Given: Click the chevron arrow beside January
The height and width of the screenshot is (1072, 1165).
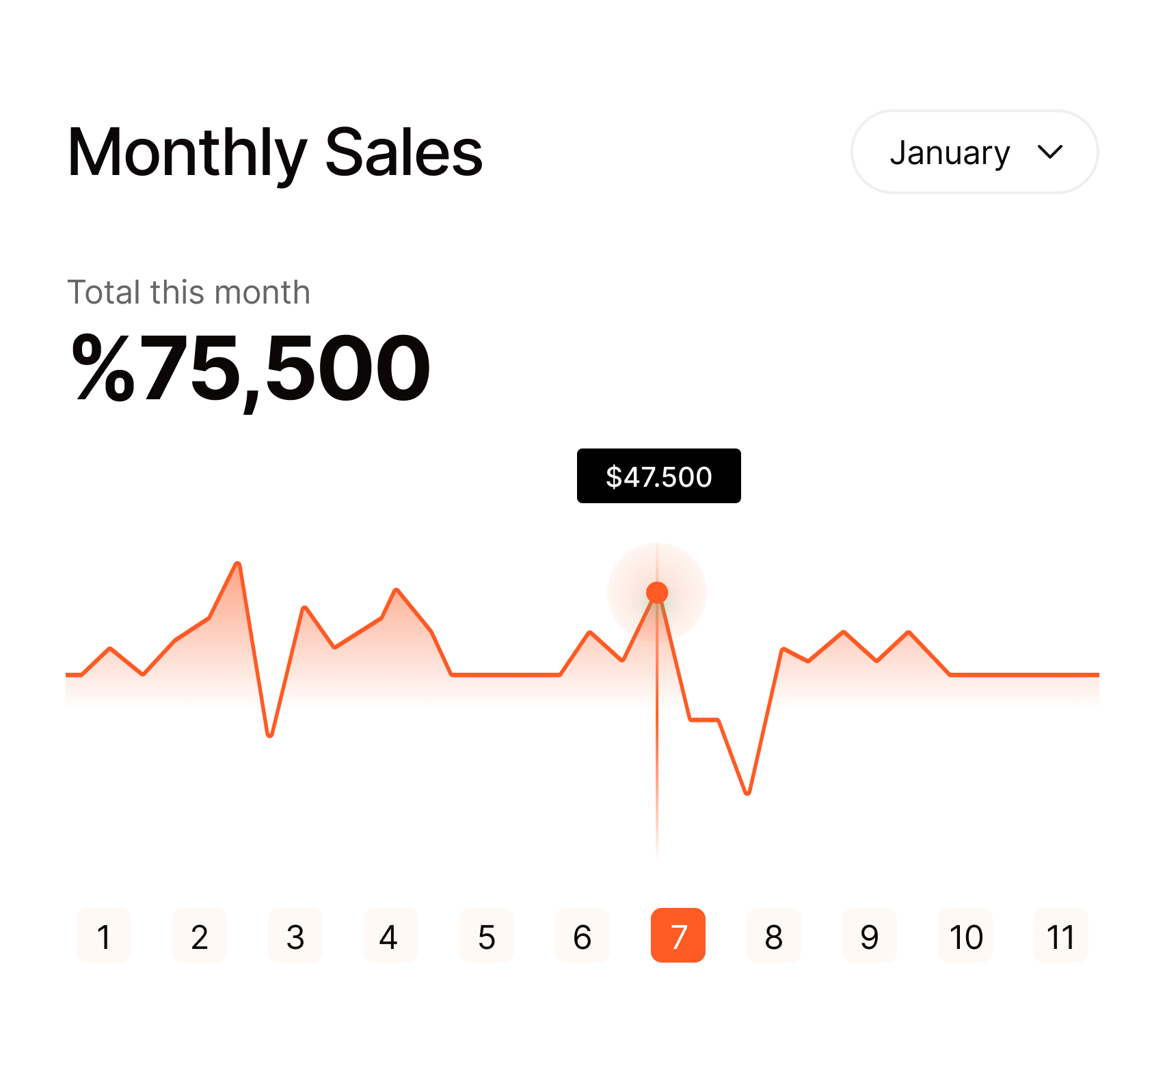Looking at the screenshot, I should point(1049,152).
